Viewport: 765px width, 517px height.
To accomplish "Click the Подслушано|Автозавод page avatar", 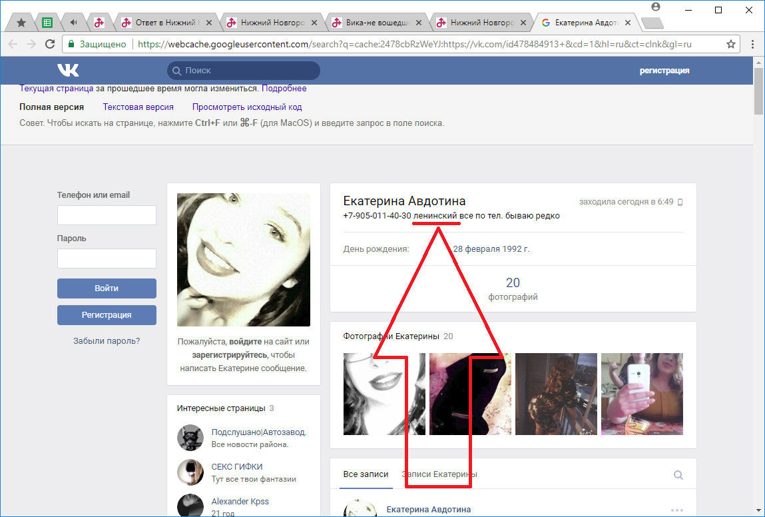I will pyautogui.click(x=190, y=438).
